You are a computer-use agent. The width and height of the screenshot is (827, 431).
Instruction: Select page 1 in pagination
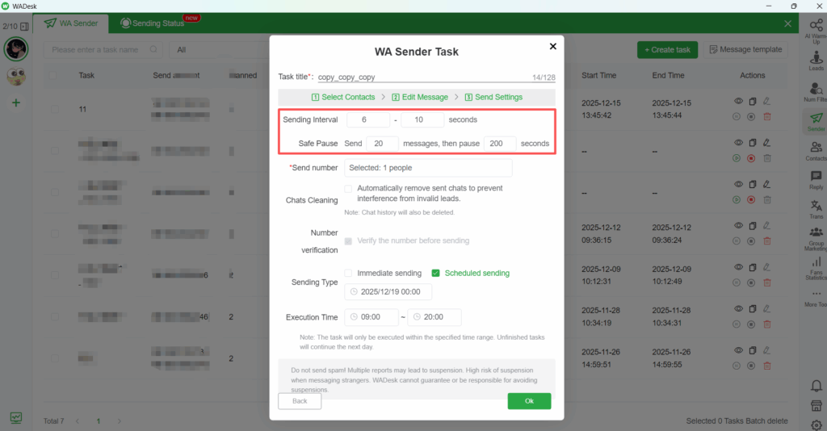coord(98,421)
